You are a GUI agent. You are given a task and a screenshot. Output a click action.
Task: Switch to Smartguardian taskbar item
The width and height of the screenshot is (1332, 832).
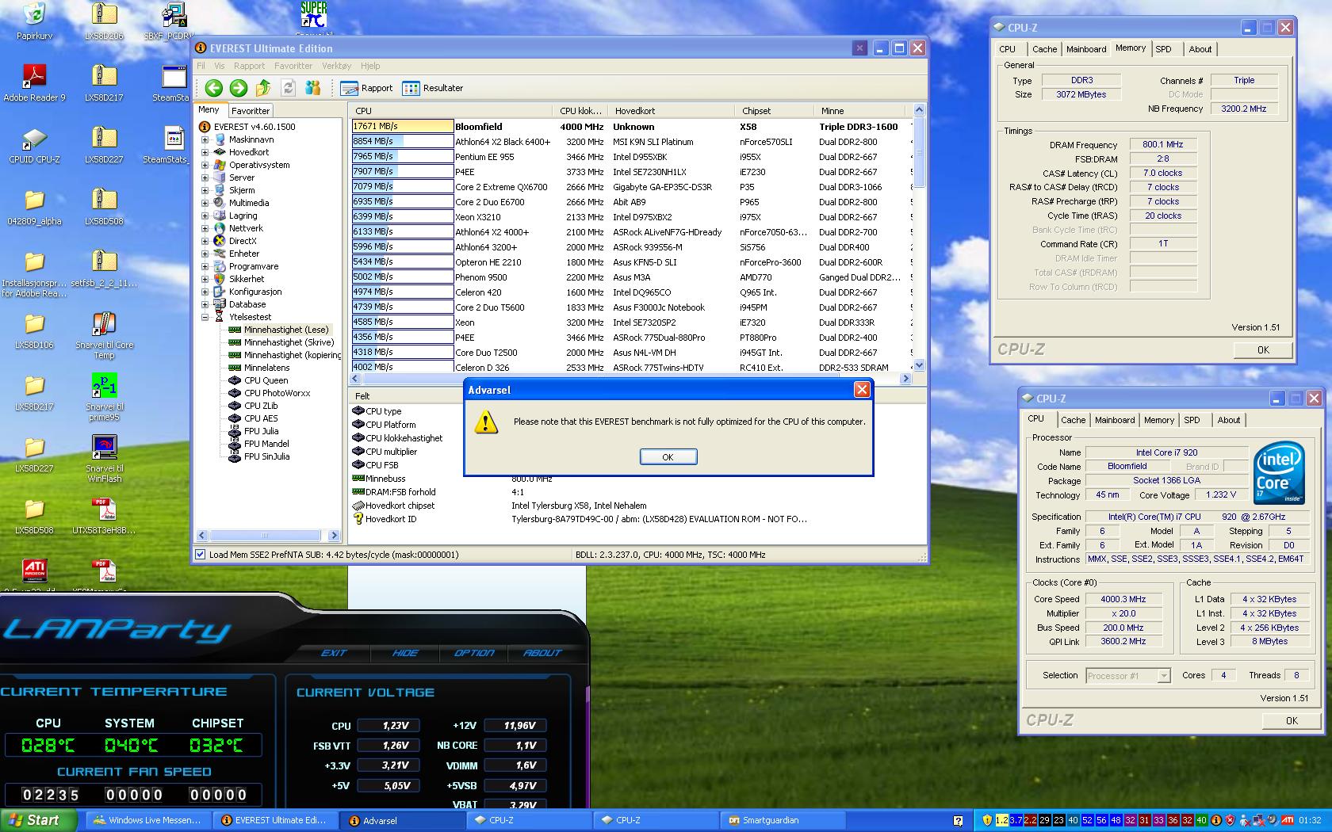coord(782,820)
